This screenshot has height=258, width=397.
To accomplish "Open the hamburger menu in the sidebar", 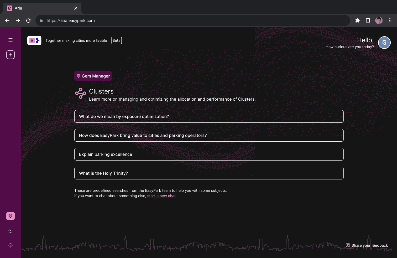I will coord(11,40).
